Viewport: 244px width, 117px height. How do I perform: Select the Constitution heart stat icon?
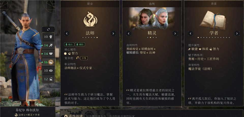coord(51,54)
